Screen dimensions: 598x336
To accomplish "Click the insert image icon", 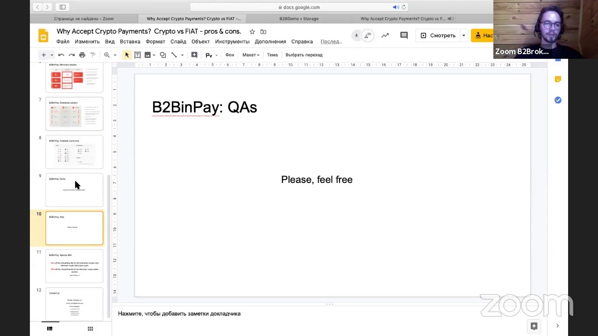I will click(148, 55).
